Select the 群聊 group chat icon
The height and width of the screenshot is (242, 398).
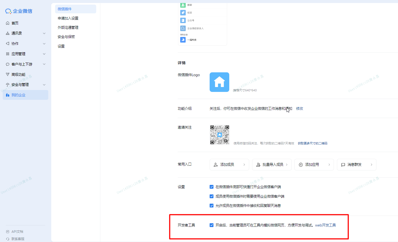(183, 5)
